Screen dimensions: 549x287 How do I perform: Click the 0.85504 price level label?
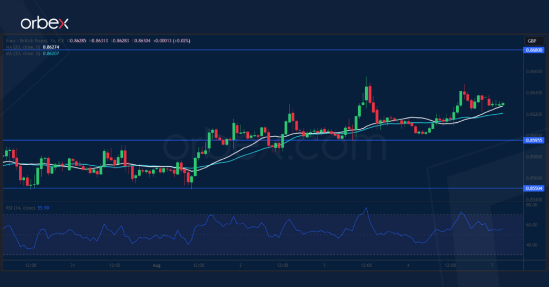click(535, 188)
